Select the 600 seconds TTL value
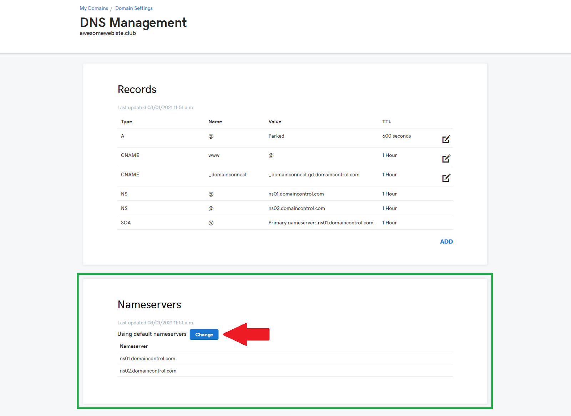Viewport: 571px width, 416px height. [x=396, y=136]
